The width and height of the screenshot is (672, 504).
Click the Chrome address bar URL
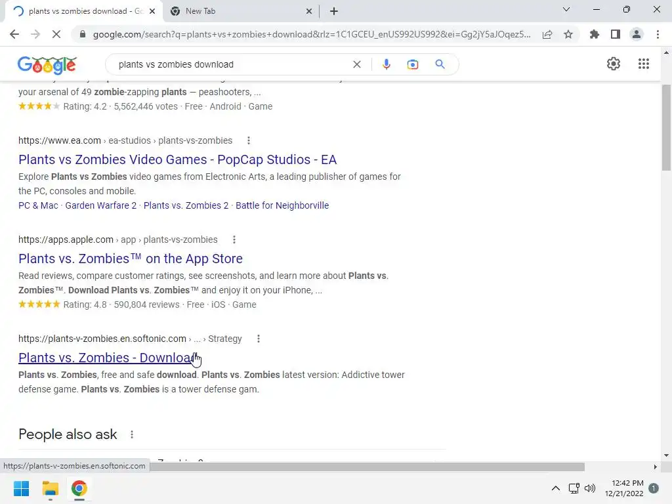point(312,34)
